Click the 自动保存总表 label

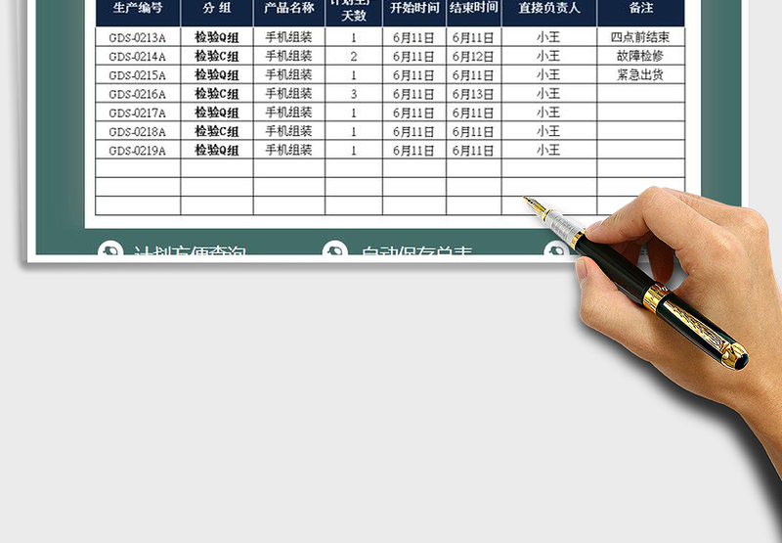(x=417, y=252)
